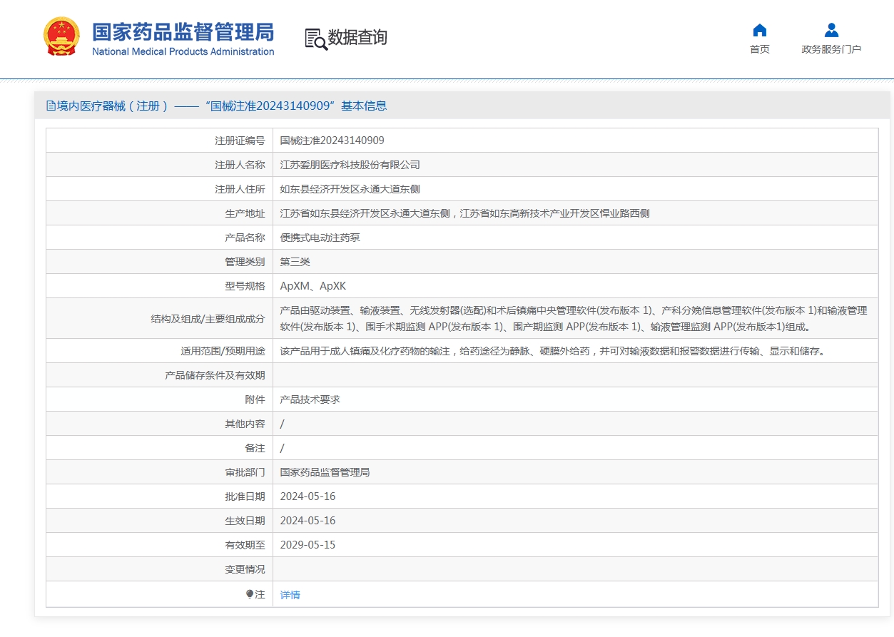Screen dimensions: 894x637
Task: Open the 首页 link
Action: click(760, 49)
